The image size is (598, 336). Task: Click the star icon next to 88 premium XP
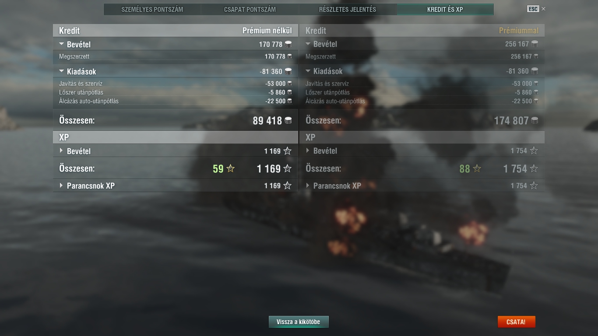point(477,168)
